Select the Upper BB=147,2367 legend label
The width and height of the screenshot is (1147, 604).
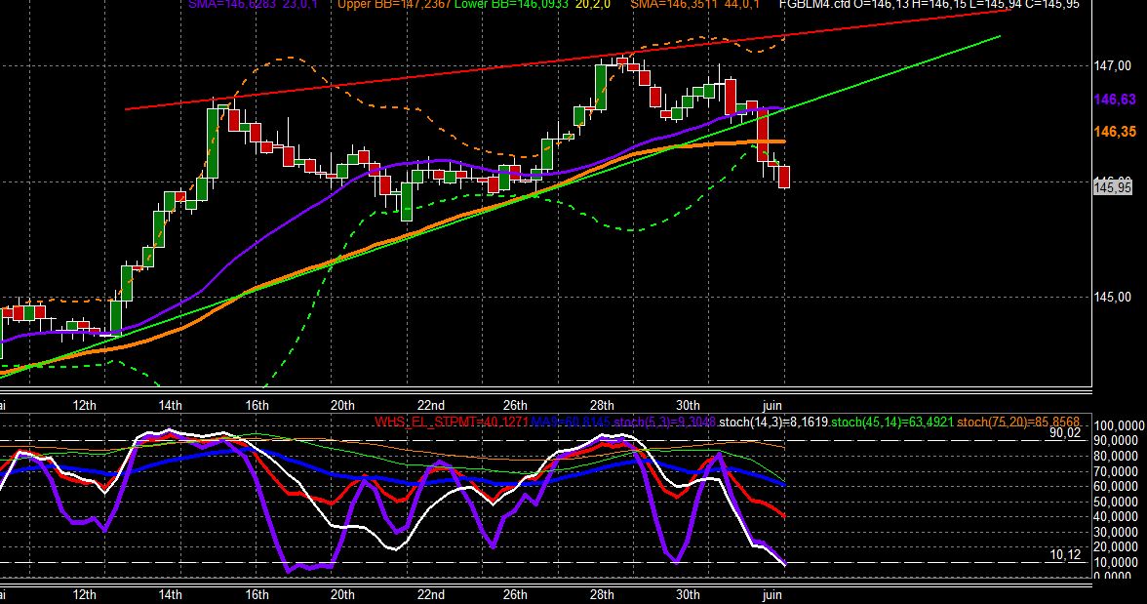click(394, 5)
